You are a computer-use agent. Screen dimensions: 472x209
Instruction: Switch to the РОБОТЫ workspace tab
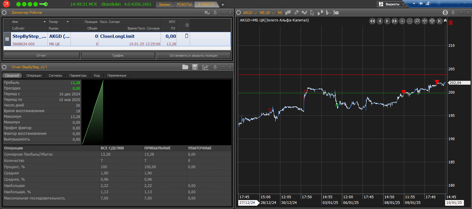point(184,5)
